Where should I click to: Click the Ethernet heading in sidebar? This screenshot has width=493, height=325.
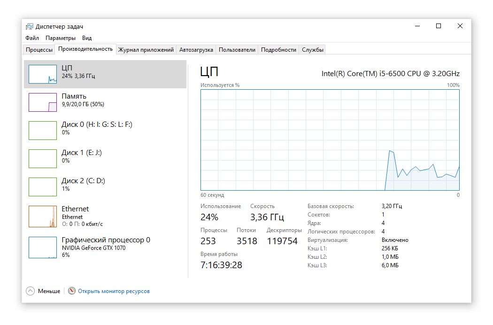point(75,209)
